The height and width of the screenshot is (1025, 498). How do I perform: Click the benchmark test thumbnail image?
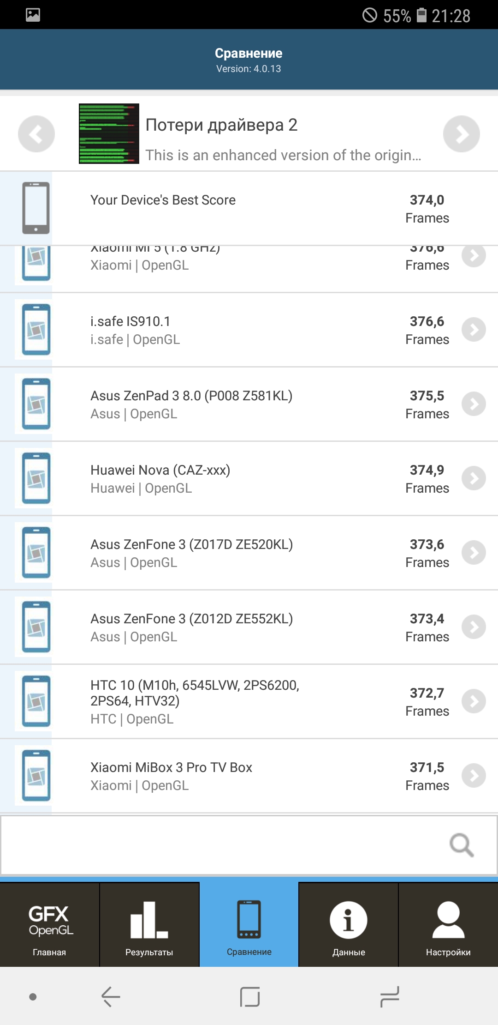coord(109,134)
